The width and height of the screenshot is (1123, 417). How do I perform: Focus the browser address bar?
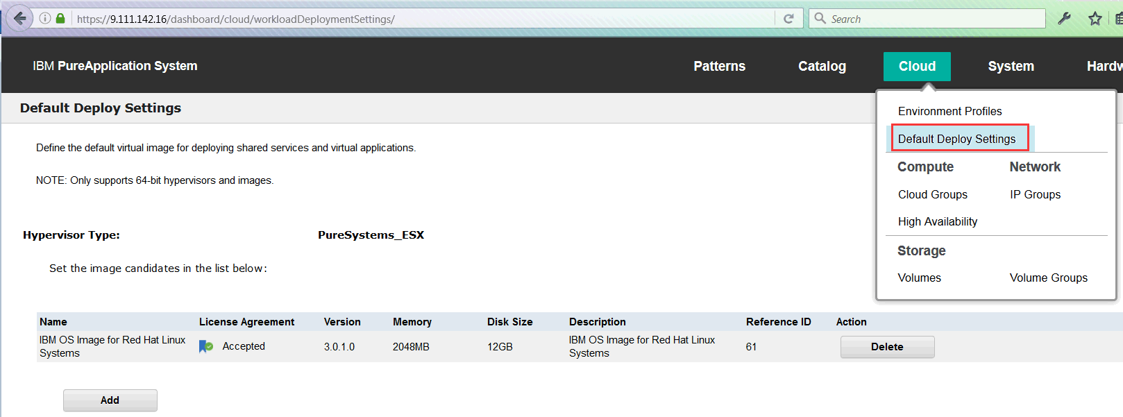(x=423, y=19)
